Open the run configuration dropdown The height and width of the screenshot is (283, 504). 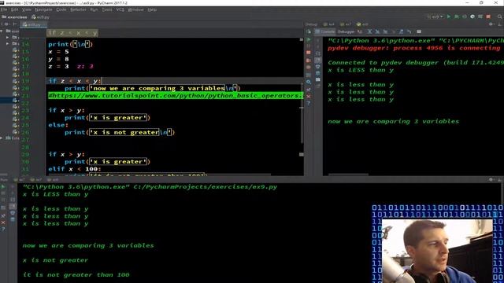click(x=435, y=17)
